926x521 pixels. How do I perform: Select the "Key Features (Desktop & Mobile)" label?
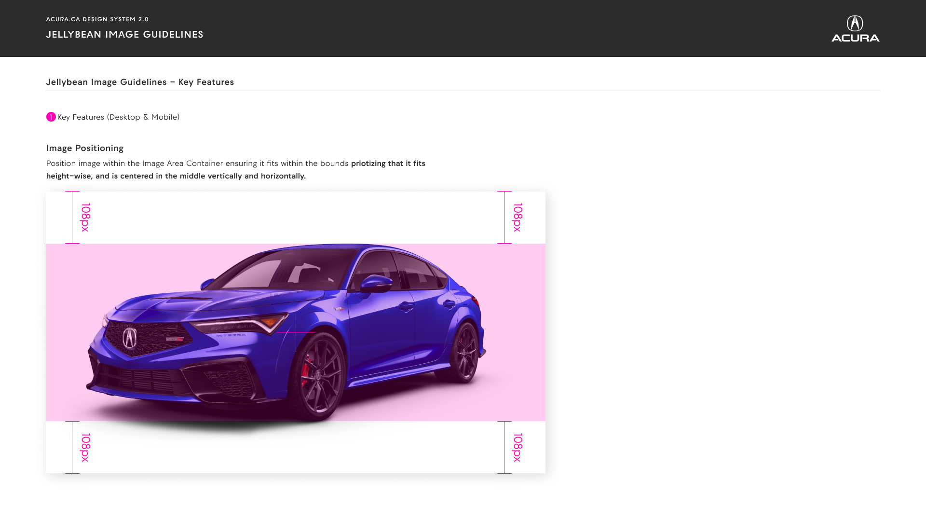point(119,117)
